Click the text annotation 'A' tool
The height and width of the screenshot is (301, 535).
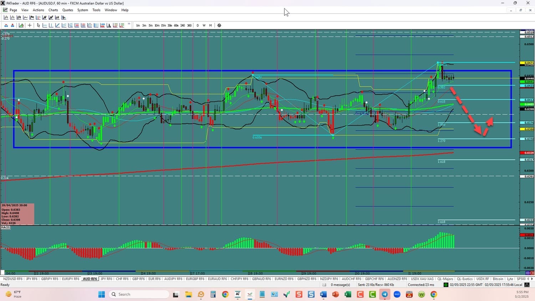(x=109, y=25)
